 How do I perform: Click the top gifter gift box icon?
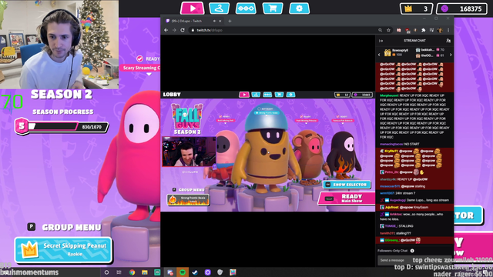387,52
